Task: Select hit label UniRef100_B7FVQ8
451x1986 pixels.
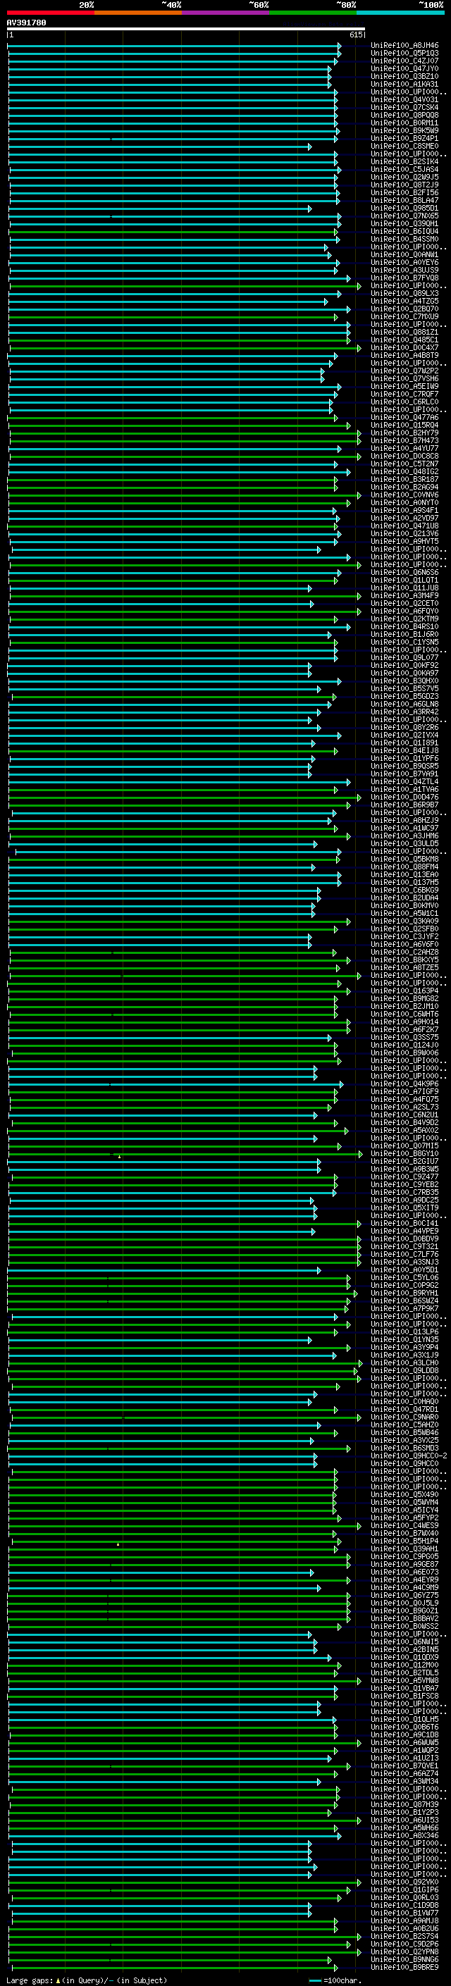Action: pyautogui.click(x=404, y=278)
